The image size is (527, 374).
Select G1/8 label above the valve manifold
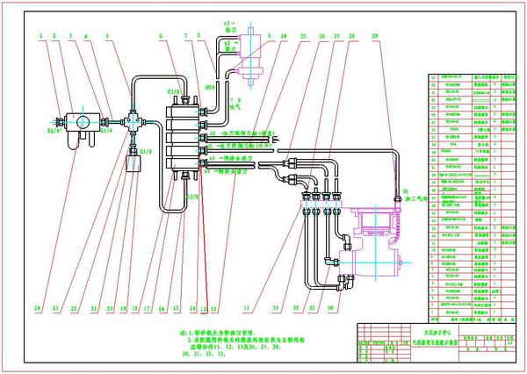pos(175,91)
